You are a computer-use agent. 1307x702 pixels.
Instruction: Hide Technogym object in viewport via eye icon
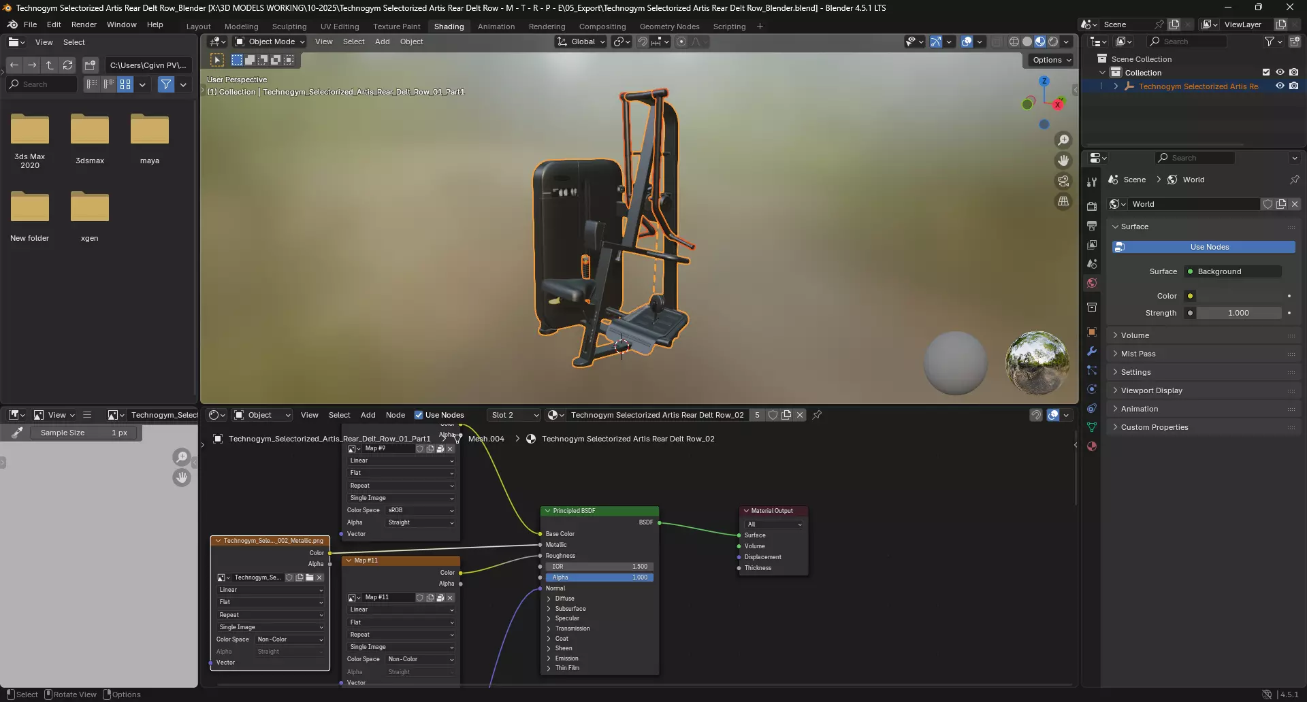point(1280,86)
